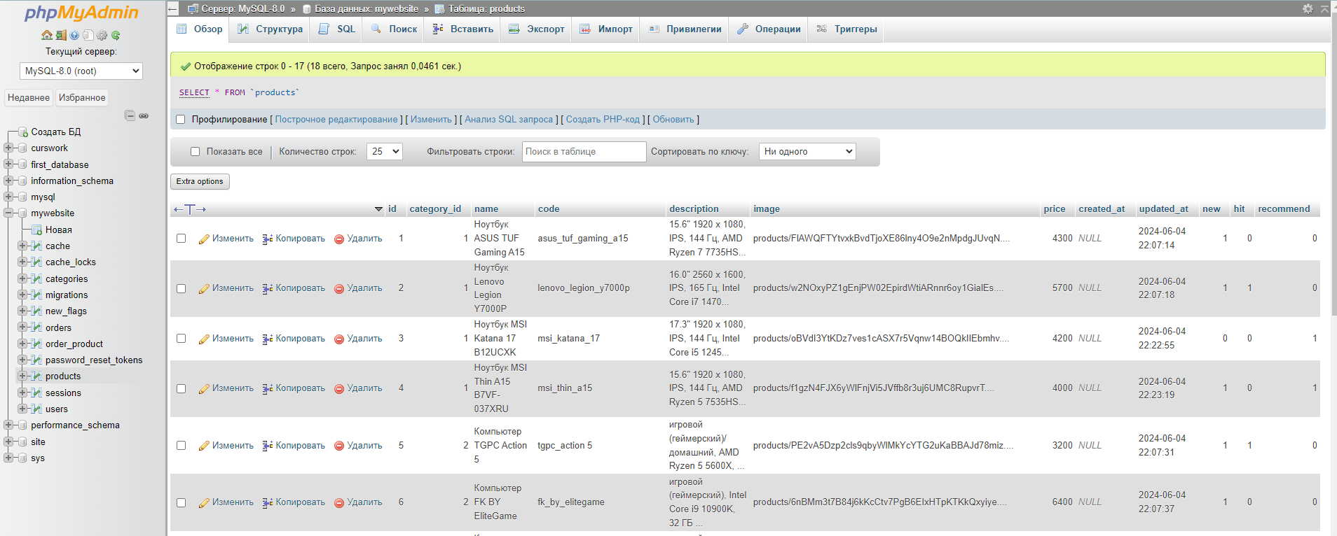Click the users table icon in tree
The image size is (1337, 536).
pyautogui.click(x=37, y=409)
